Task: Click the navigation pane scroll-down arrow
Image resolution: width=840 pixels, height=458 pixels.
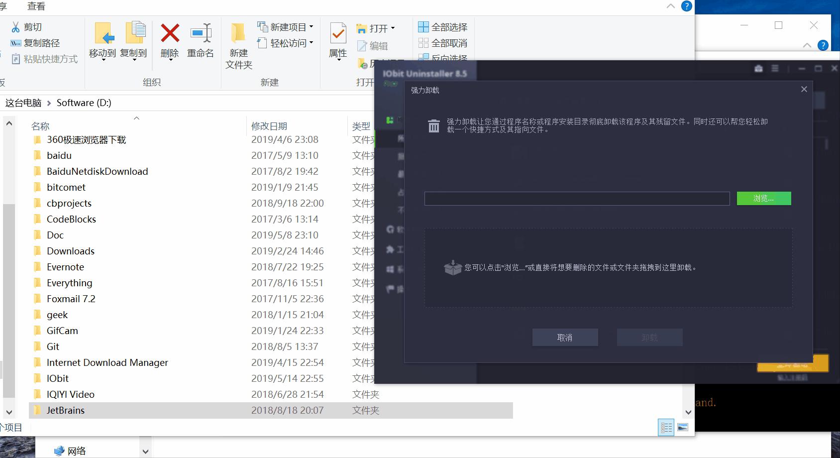Action: pos(9,413)
